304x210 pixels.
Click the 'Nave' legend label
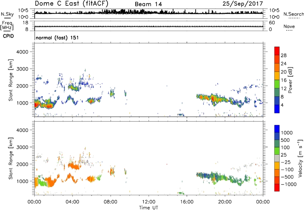coord(289,26)
